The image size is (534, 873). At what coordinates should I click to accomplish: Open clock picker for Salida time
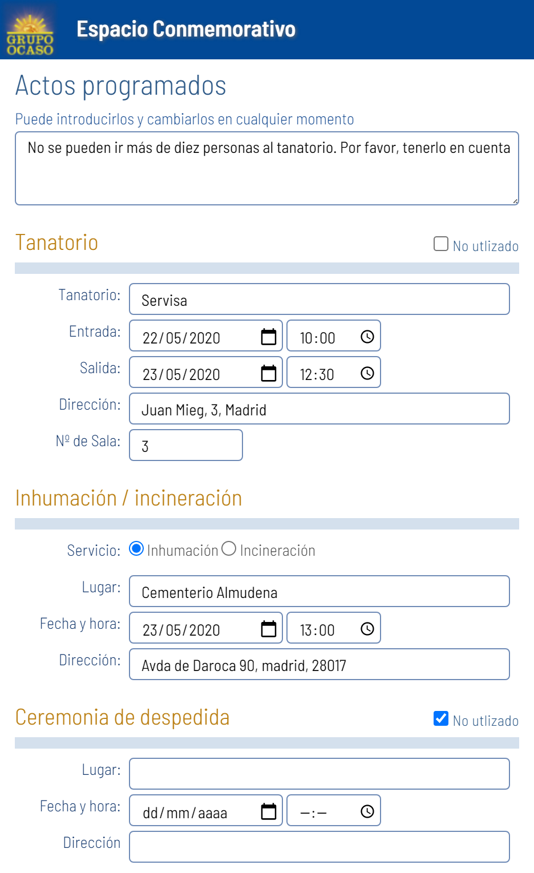point(367,373)
